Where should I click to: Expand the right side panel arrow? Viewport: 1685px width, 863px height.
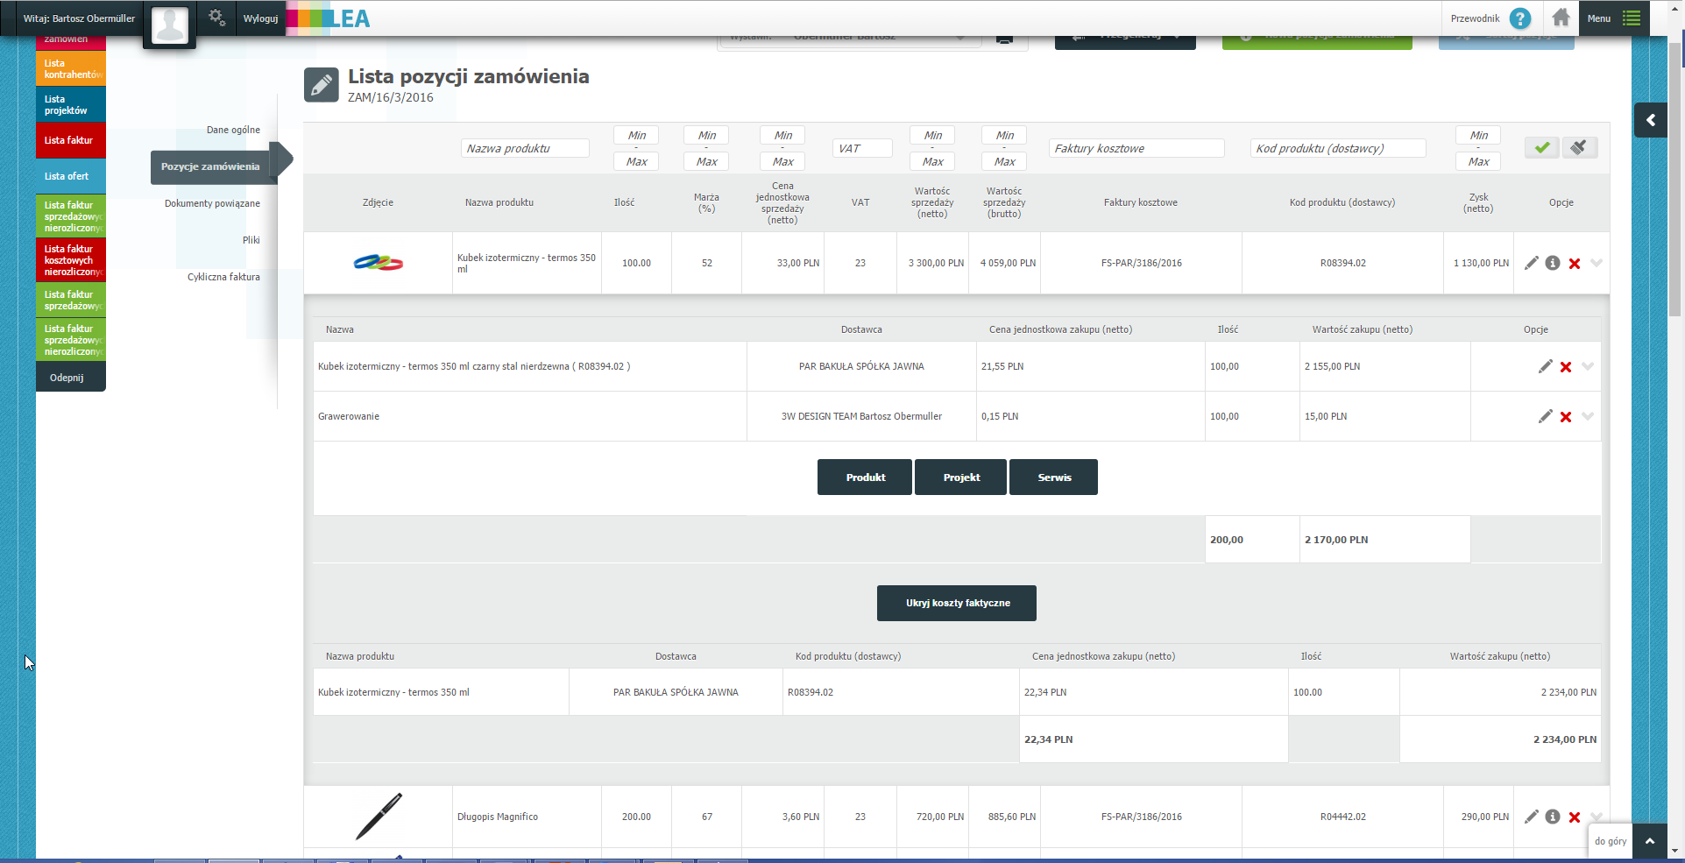[1651, 120]
